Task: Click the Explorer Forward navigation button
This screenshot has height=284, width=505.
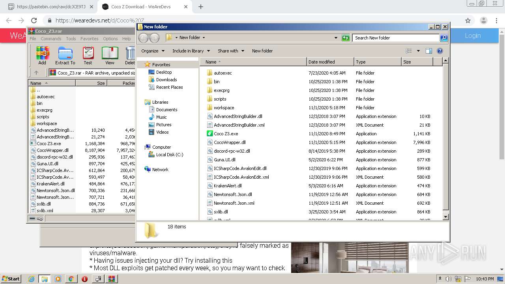Action: (155, 38)
